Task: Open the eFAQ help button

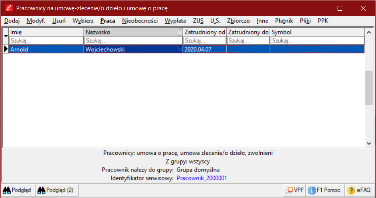Action: [359, 190]
